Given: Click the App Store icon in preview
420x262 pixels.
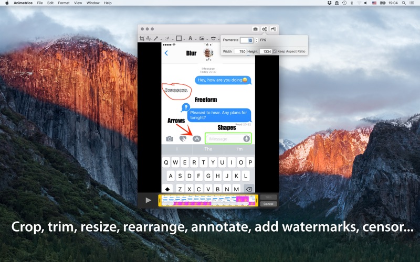Looking at the screenshot, I should [196, 138].
